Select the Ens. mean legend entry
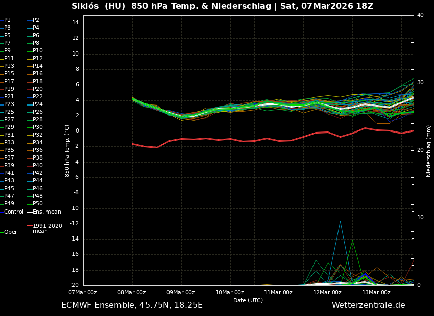 click(47, 212)
